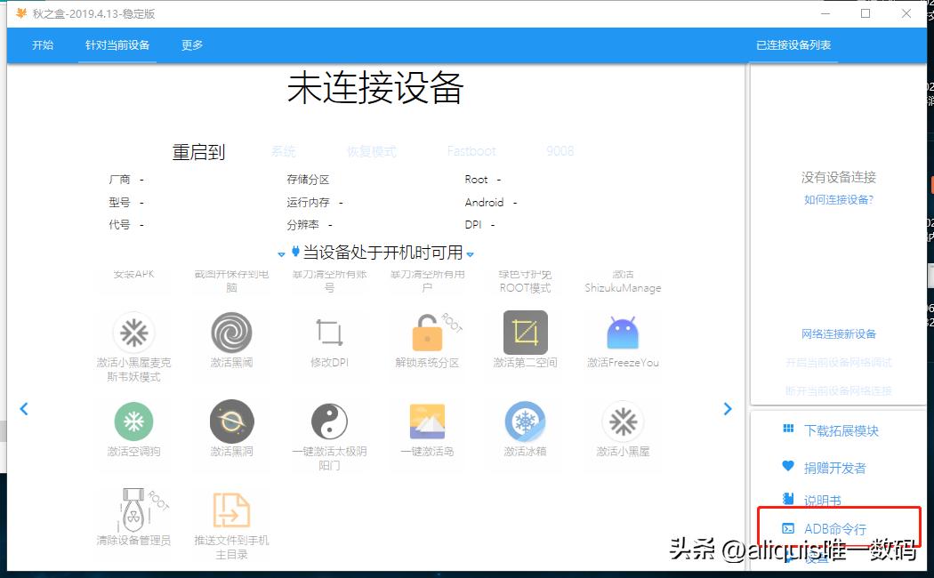Select the 激活小黑屋 snowflake icon
934x578 pixels.
(x=623, y=421)
